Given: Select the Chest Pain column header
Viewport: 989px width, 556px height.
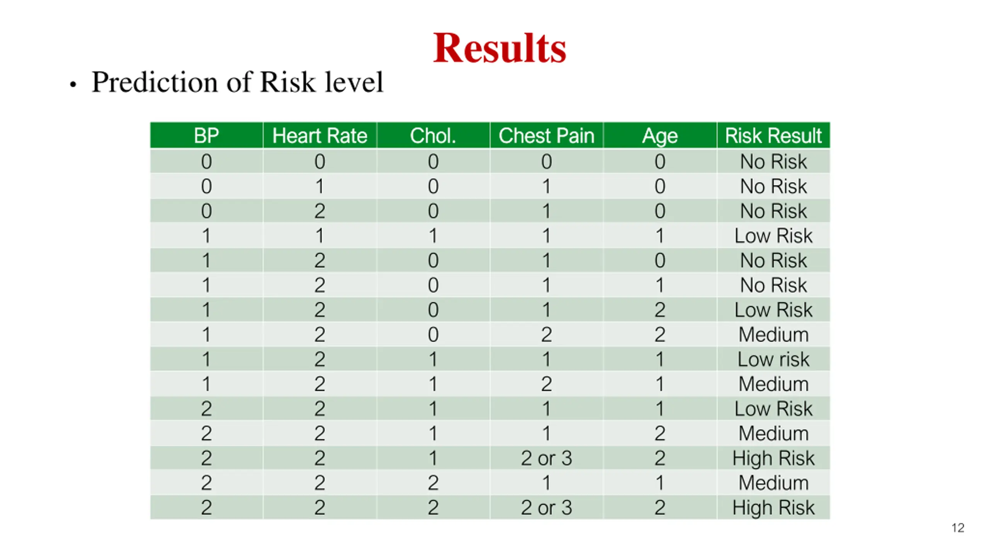Looking at the screenshot, I should [x=546, y=135].
